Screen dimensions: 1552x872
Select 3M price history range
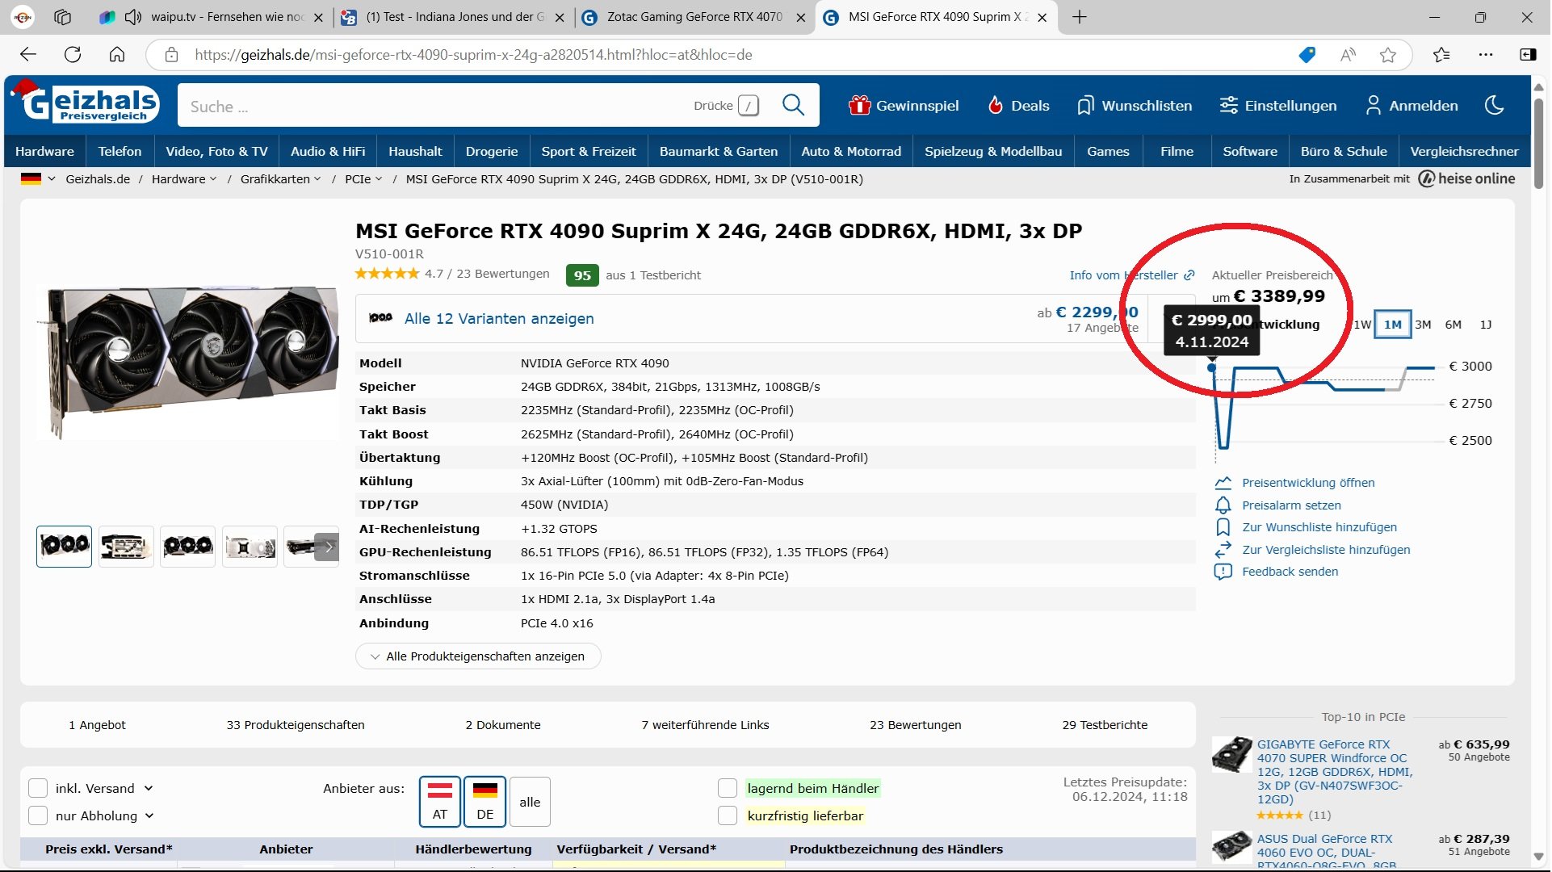pyautogui.click(x=1423, y=325)
